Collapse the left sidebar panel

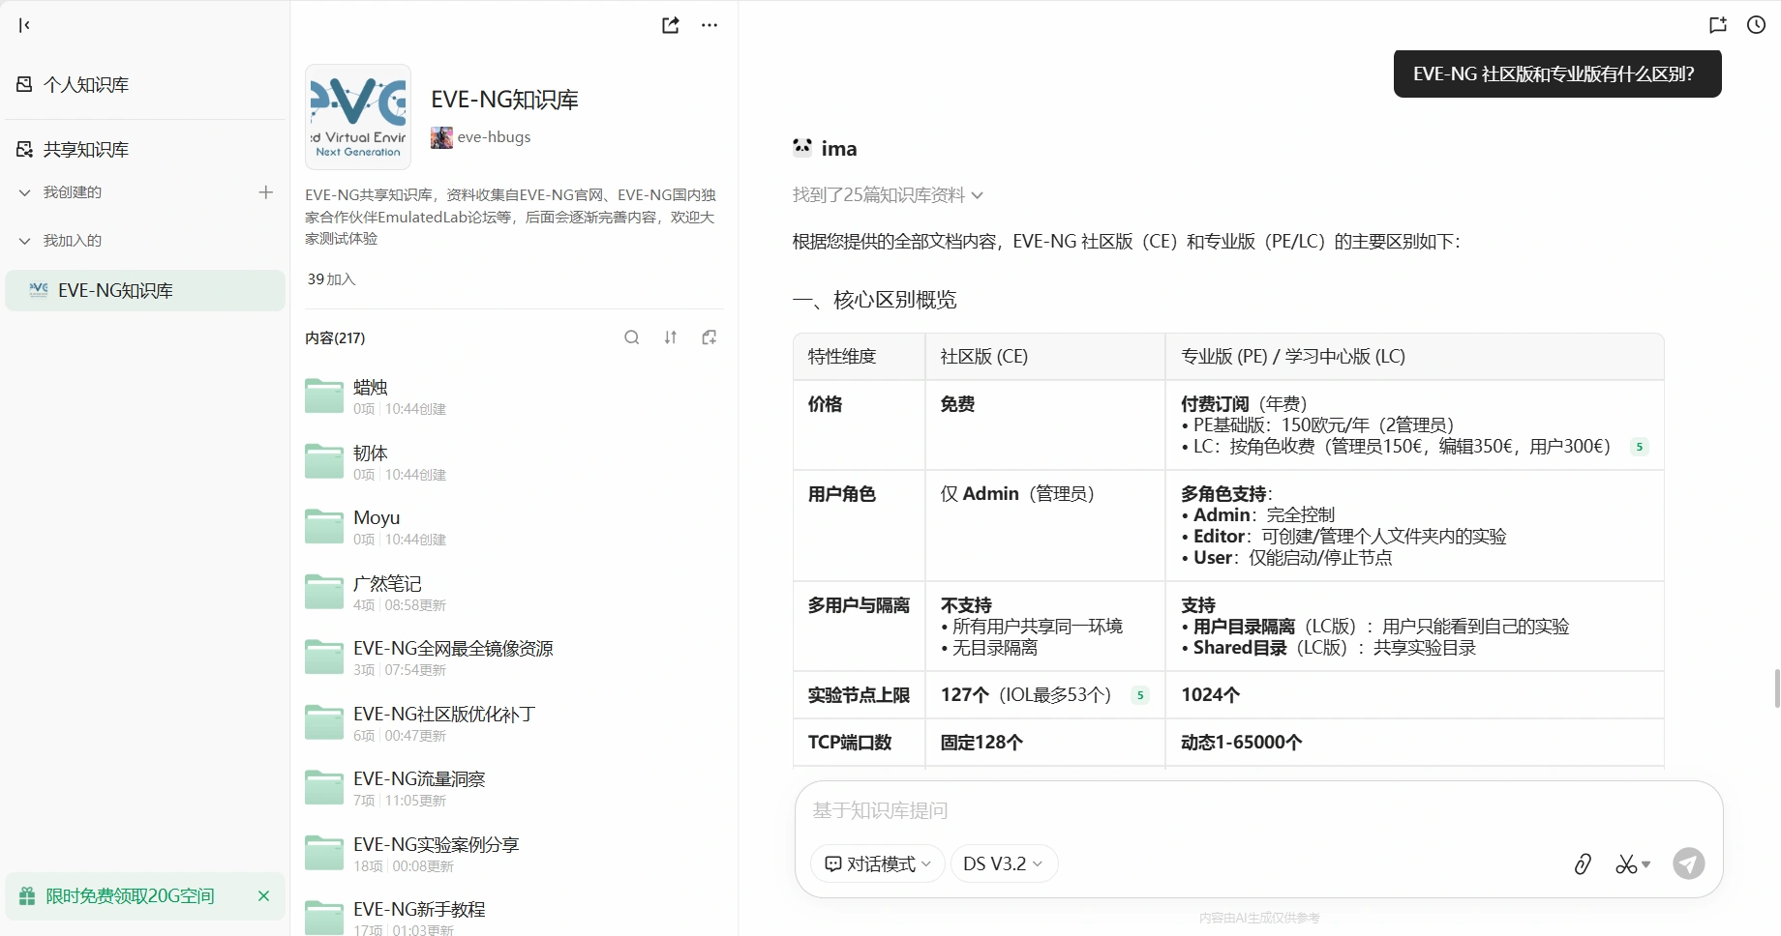(x=24, y=25)
